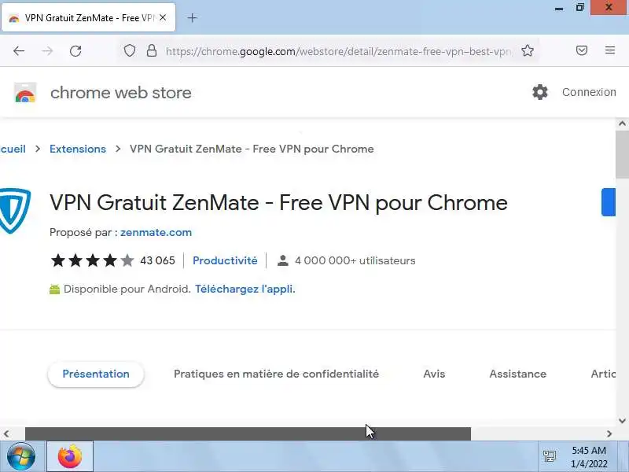Click the blue add-extension button edge
This screenshot has height=472, width=629.
tap(608, 202)
